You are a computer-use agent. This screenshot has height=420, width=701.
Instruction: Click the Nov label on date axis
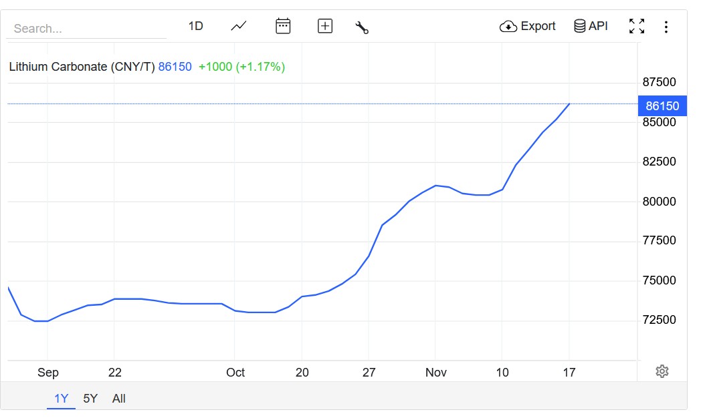[x=436, y=373]
